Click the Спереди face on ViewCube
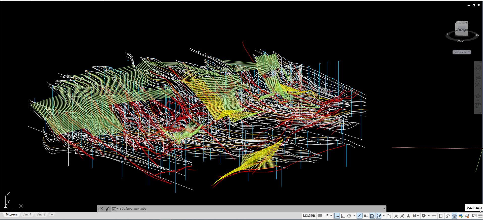 click(461, 30)
